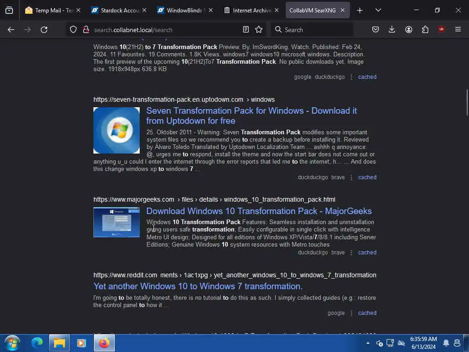This screenshot has width=469, height=352.
Task: Open media player taskbar icon
Action: coord(82,343)
